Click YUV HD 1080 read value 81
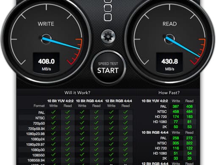 click(189, 122)
